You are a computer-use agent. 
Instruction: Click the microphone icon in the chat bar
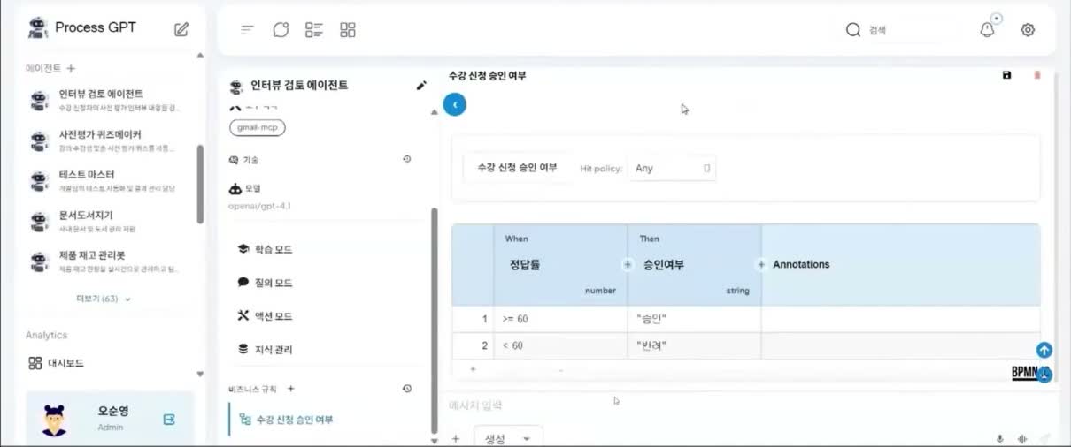coord(1000,438)
